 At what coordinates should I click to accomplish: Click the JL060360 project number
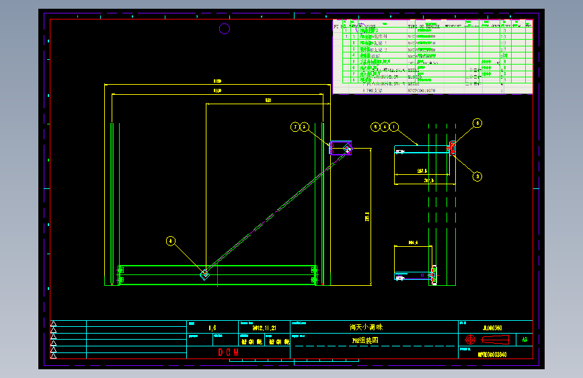[x=492, y=328]
